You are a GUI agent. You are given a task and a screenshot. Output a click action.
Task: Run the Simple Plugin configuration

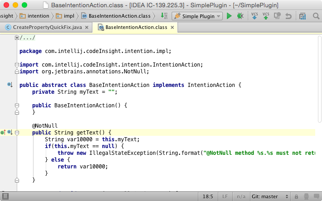[229, 16]
